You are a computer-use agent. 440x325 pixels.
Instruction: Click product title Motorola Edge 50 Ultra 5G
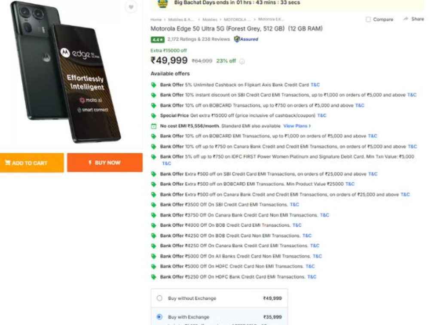pyautogui.click(x=236, y=29)
